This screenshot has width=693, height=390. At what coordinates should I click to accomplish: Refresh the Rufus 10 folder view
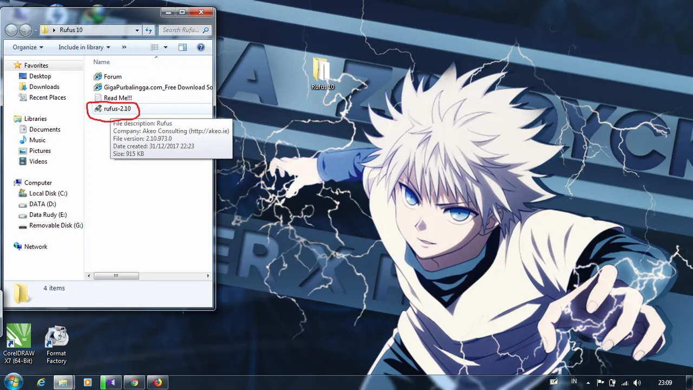point(150,30)
